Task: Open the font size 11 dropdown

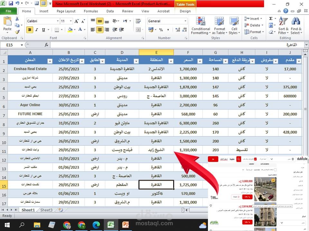Action: pyautogui.click(x=71, y=21)
